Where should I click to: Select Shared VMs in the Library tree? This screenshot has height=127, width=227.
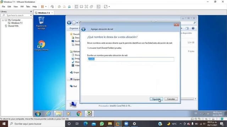[x=13, y=26]
